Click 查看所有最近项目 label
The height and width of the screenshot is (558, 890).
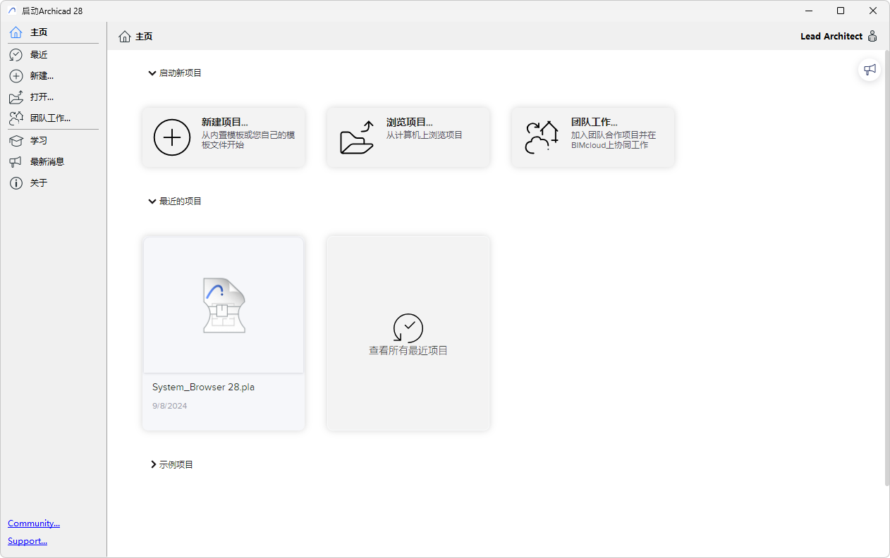(x=408, y=350)
